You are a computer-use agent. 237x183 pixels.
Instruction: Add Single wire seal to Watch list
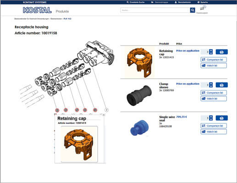tap(214, 132)
